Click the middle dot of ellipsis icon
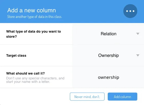Image resolution: width=144 pixels, height=105 pixels. pos(130,11)
